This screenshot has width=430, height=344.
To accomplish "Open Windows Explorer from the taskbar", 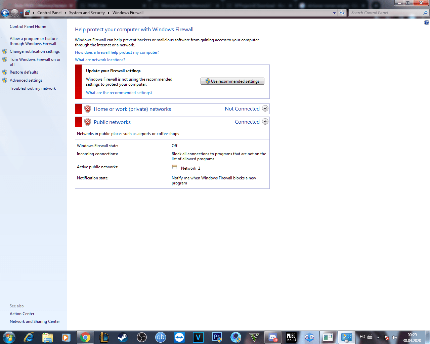I will [x=48, y=337].
